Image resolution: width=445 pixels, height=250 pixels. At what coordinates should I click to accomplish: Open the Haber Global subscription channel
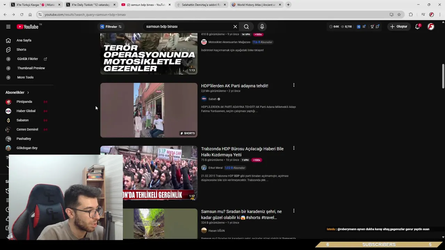[x=26, y=111]
